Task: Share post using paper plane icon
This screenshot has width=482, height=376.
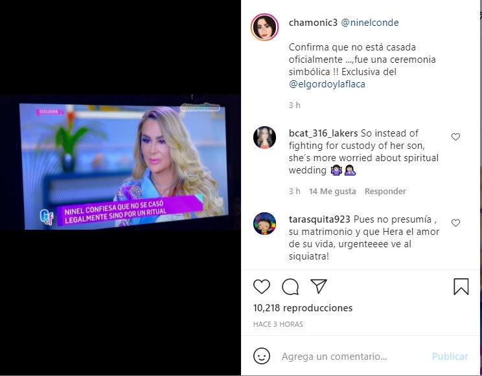Action: (319, 286)
